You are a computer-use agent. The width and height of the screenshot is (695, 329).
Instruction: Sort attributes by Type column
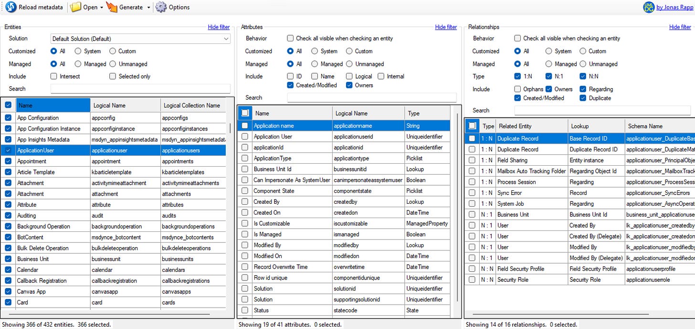(427, 113)
